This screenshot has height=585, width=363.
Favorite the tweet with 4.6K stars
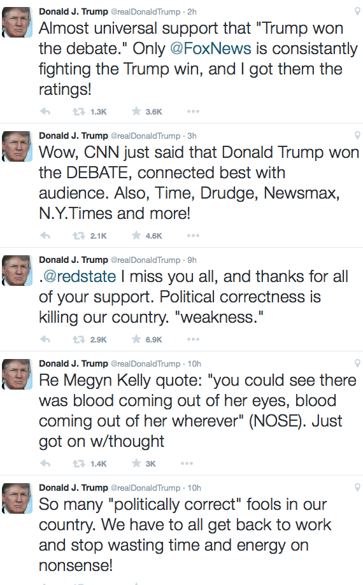(136, 235)
